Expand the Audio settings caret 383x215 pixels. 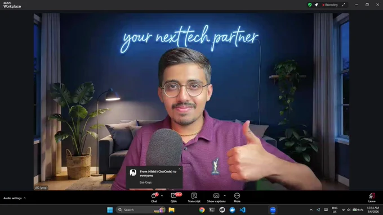[24, 198]
